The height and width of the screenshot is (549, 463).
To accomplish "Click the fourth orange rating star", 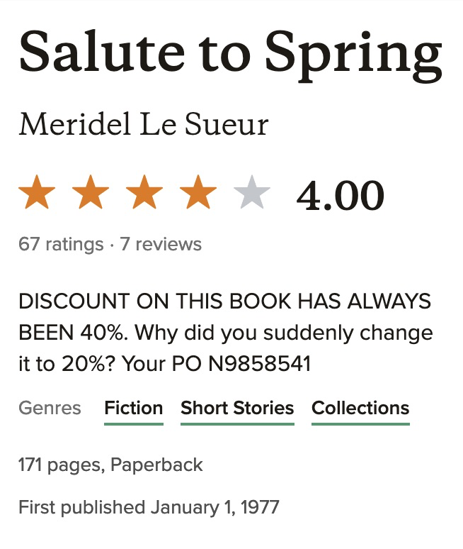I will pos(198,194).
